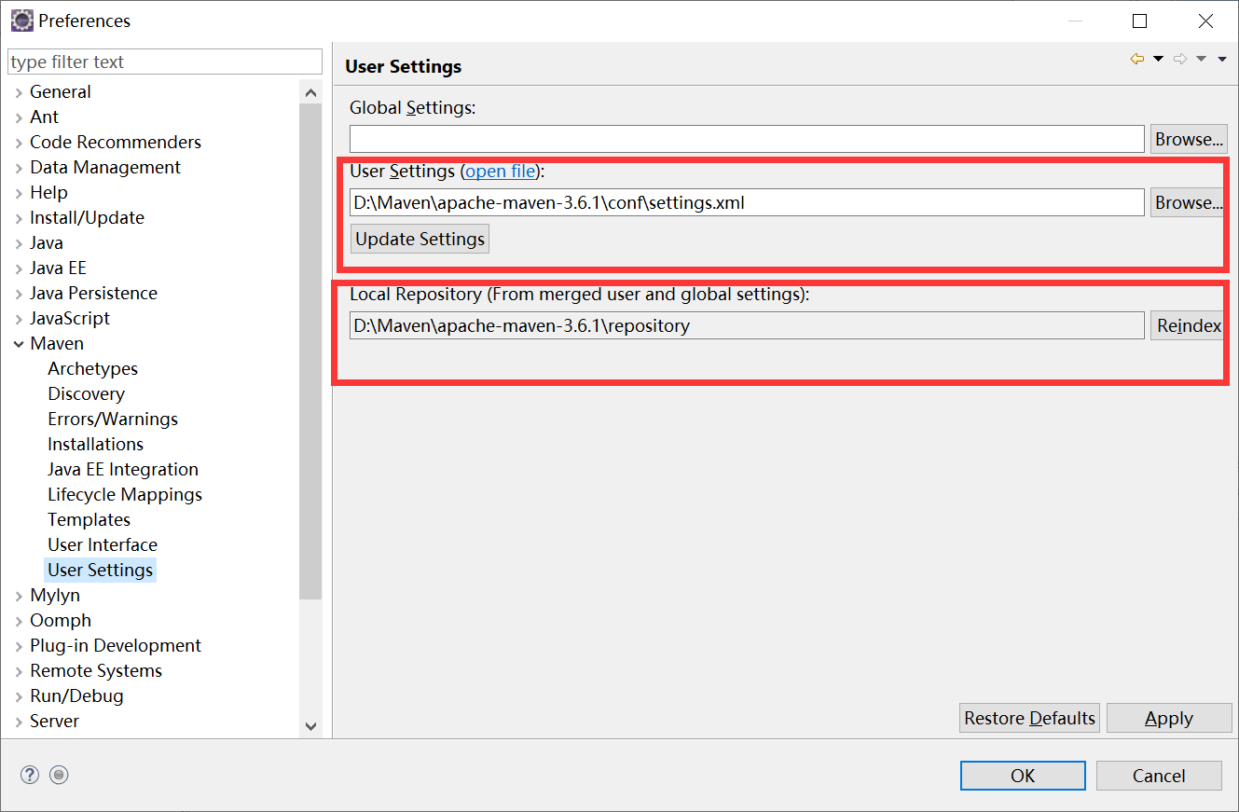Open the forward history dropdown arrow
The height and width of the screenshot is (812, 1239).
pyautogui.click(x=1201, y=59)
